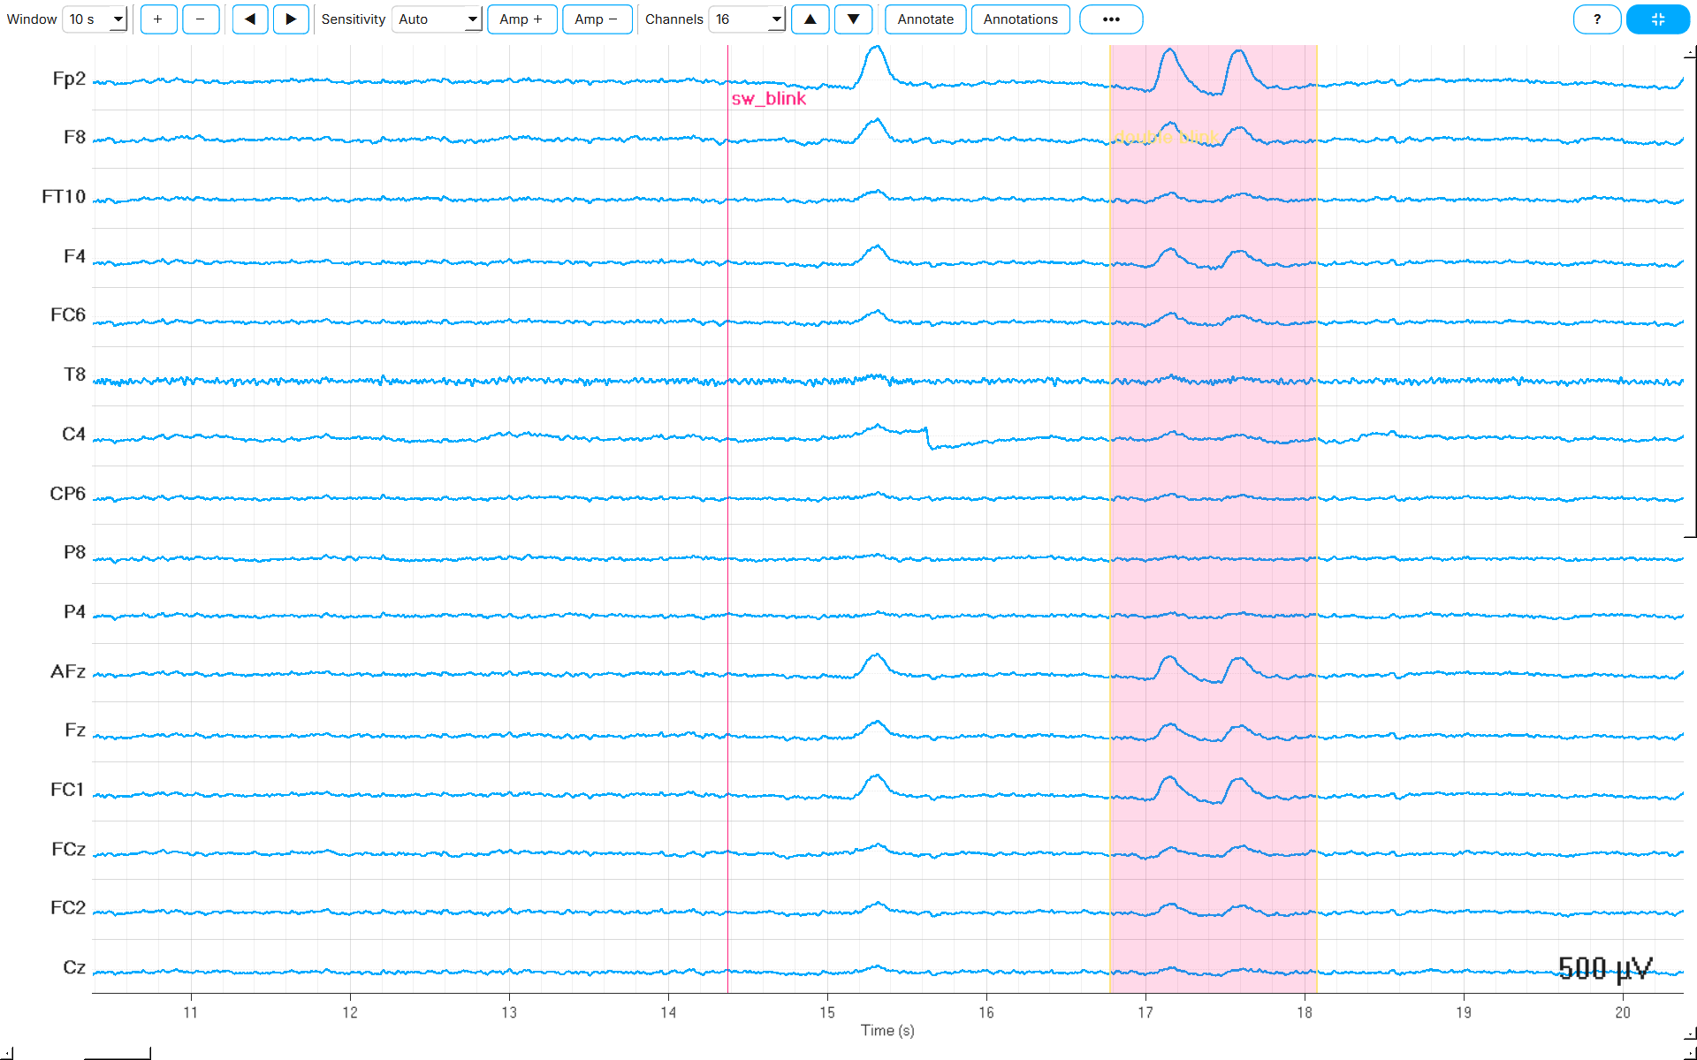
Task: Open the Annotations list
Action: click(x=1020, y=19)
